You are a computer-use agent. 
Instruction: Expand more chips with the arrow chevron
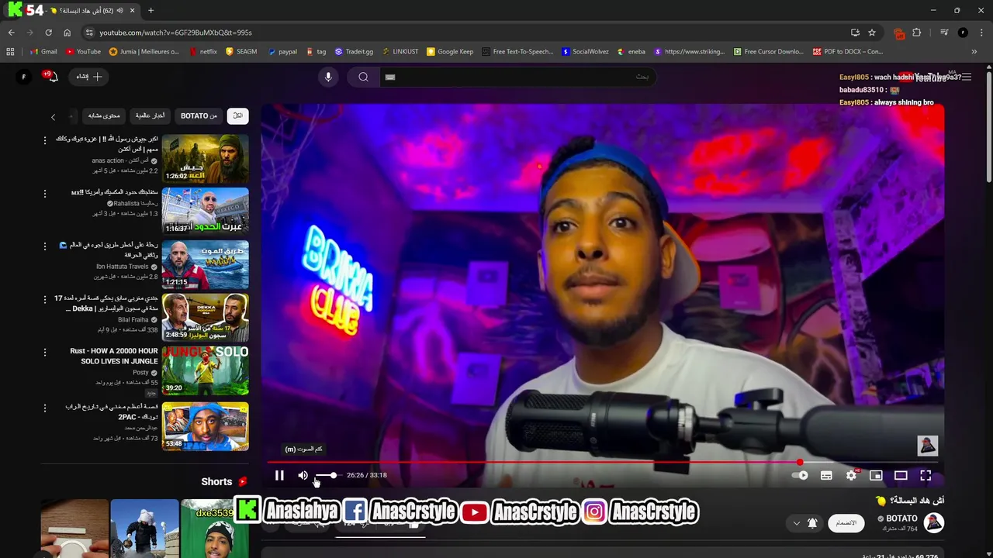[53, 117]
